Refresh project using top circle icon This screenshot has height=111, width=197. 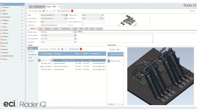(x=47, y=11)
